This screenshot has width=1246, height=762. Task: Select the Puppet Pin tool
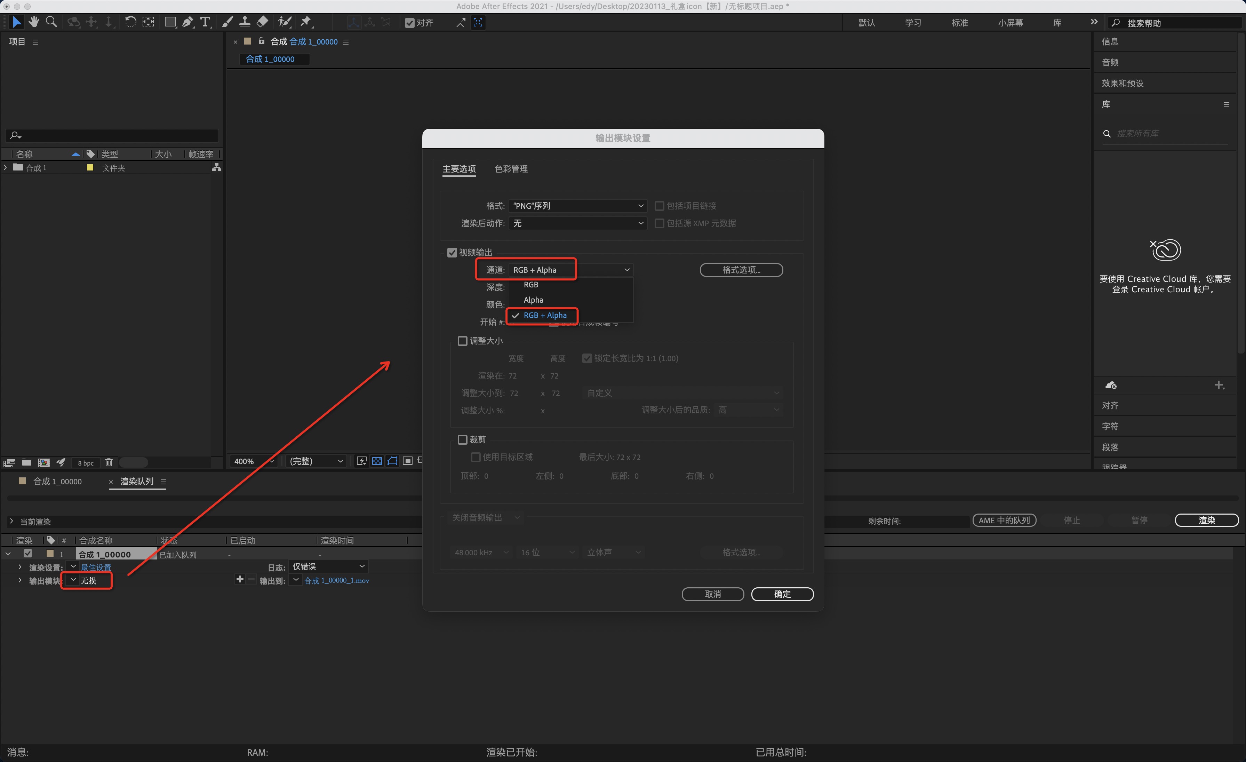tap(305, 22)
